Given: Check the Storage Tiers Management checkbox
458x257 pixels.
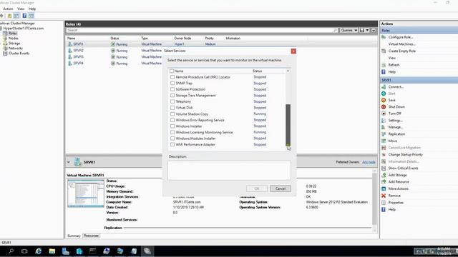Looking at the screenshot, I should pyautogui.click(x=172, y=96).
